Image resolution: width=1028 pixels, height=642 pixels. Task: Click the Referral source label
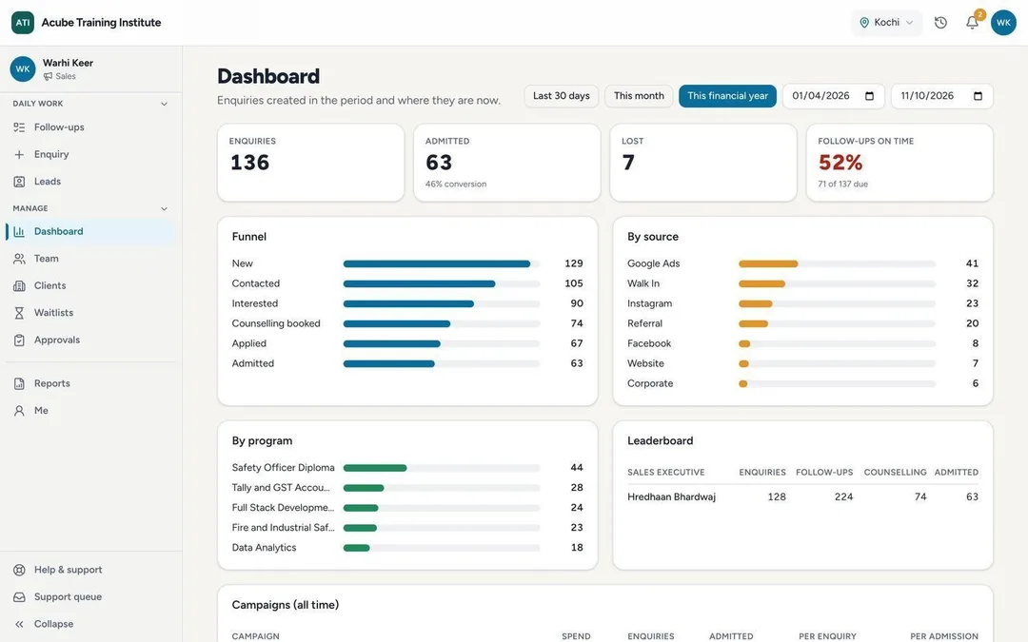(644, 323)
